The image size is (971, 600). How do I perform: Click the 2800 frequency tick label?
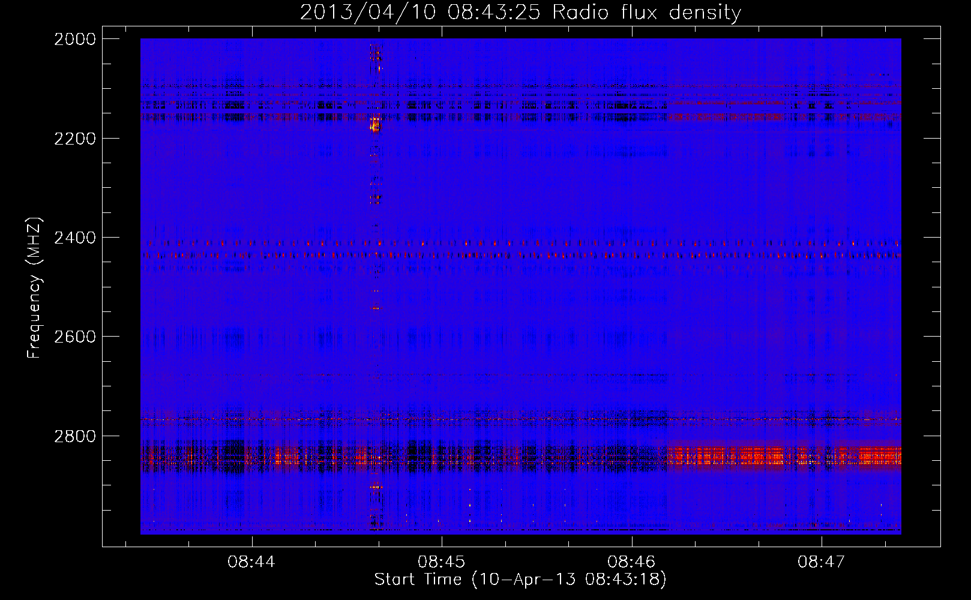(75, 436)
